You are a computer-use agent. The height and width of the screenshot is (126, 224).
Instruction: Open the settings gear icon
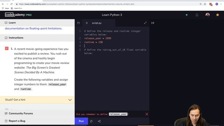point(217,15)
